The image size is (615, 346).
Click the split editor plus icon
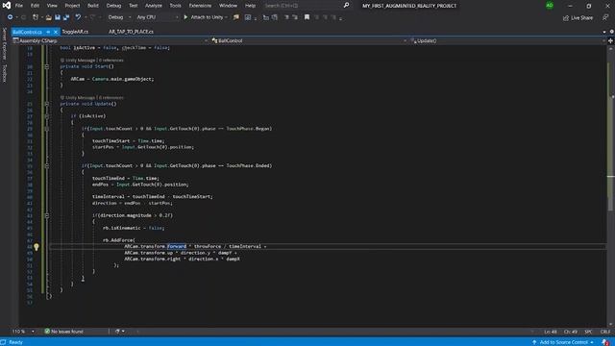[x=611, y=40]
